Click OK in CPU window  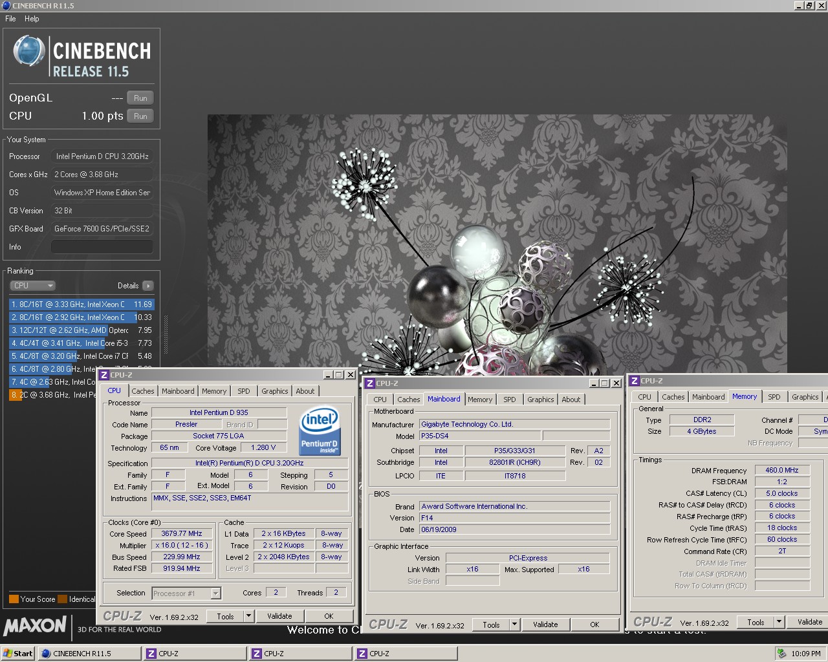click(x=329, y=616)
